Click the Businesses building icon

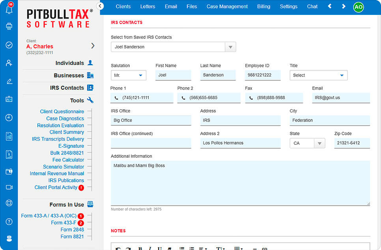(90, 75)
